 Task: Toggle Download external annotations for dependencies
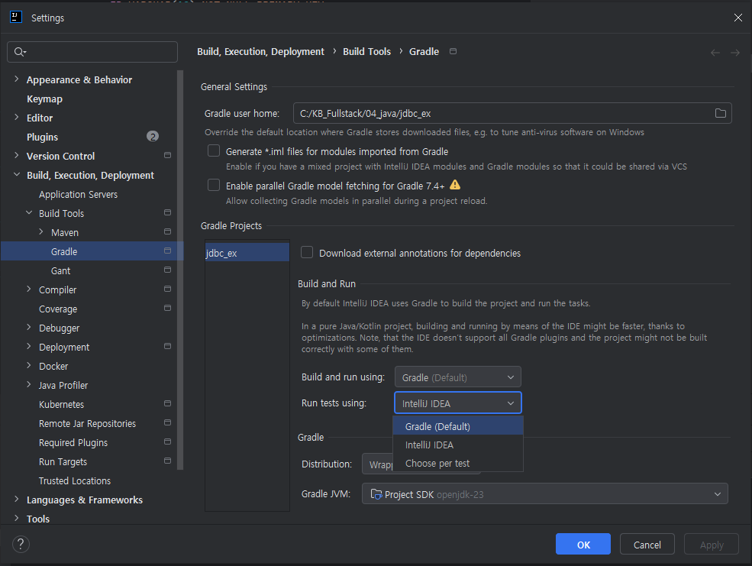pos(307,252)
